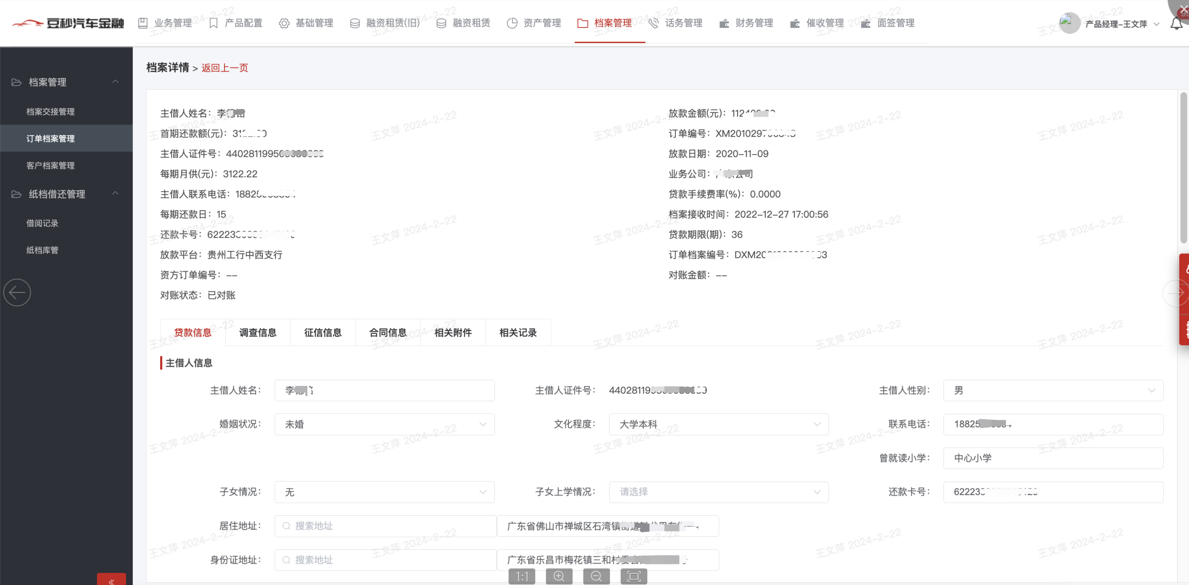Click the notification bell icon
The height and width of the screenshot is (585, 1189).
[1176, 23]
